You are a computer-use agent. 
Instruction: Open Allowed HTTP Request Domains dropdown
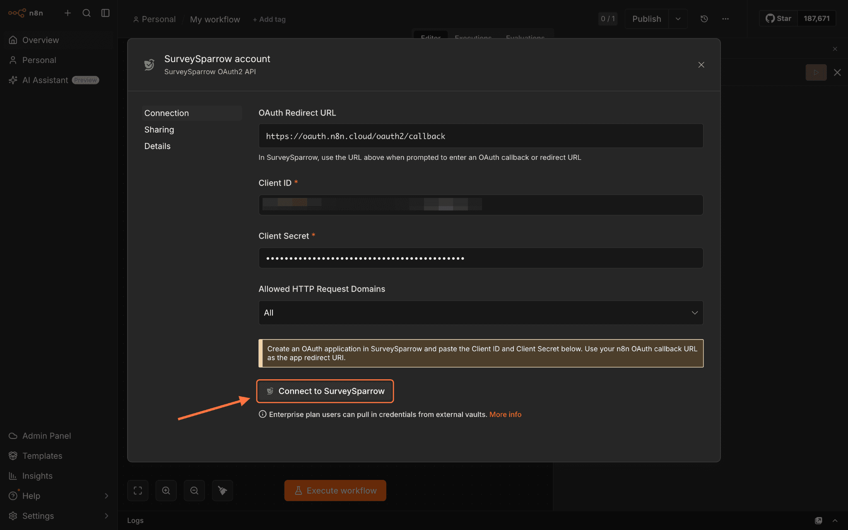[x=481, y=313]
